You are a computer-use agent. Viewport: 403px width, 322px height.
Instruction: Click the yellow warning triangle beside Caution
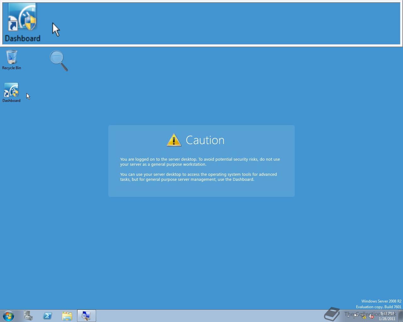[174, 140]
